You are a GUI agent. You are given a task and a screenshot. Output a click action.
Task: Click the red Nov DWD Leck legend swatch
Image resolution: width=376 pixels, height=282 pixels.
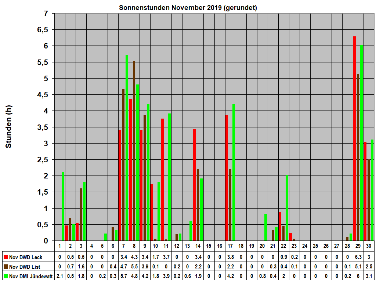click(x=6, y=257)
